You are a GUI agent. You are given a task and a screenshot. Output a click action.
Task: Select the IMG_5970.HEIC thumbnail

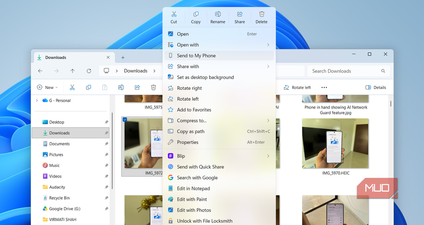click(x=335, y=143)
